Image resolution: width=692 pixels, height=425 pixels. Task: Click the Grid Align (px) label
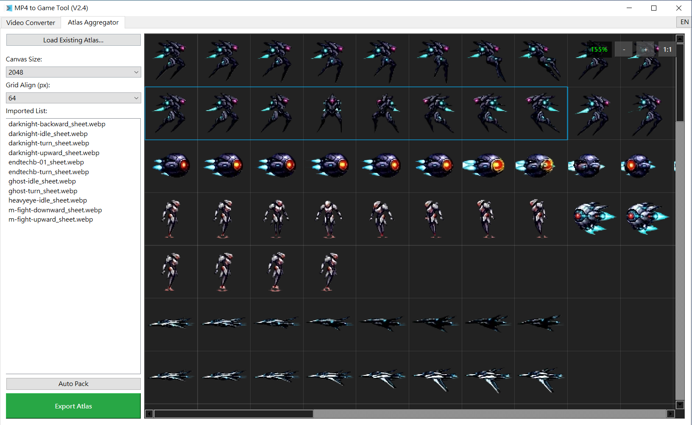[28, 85]
